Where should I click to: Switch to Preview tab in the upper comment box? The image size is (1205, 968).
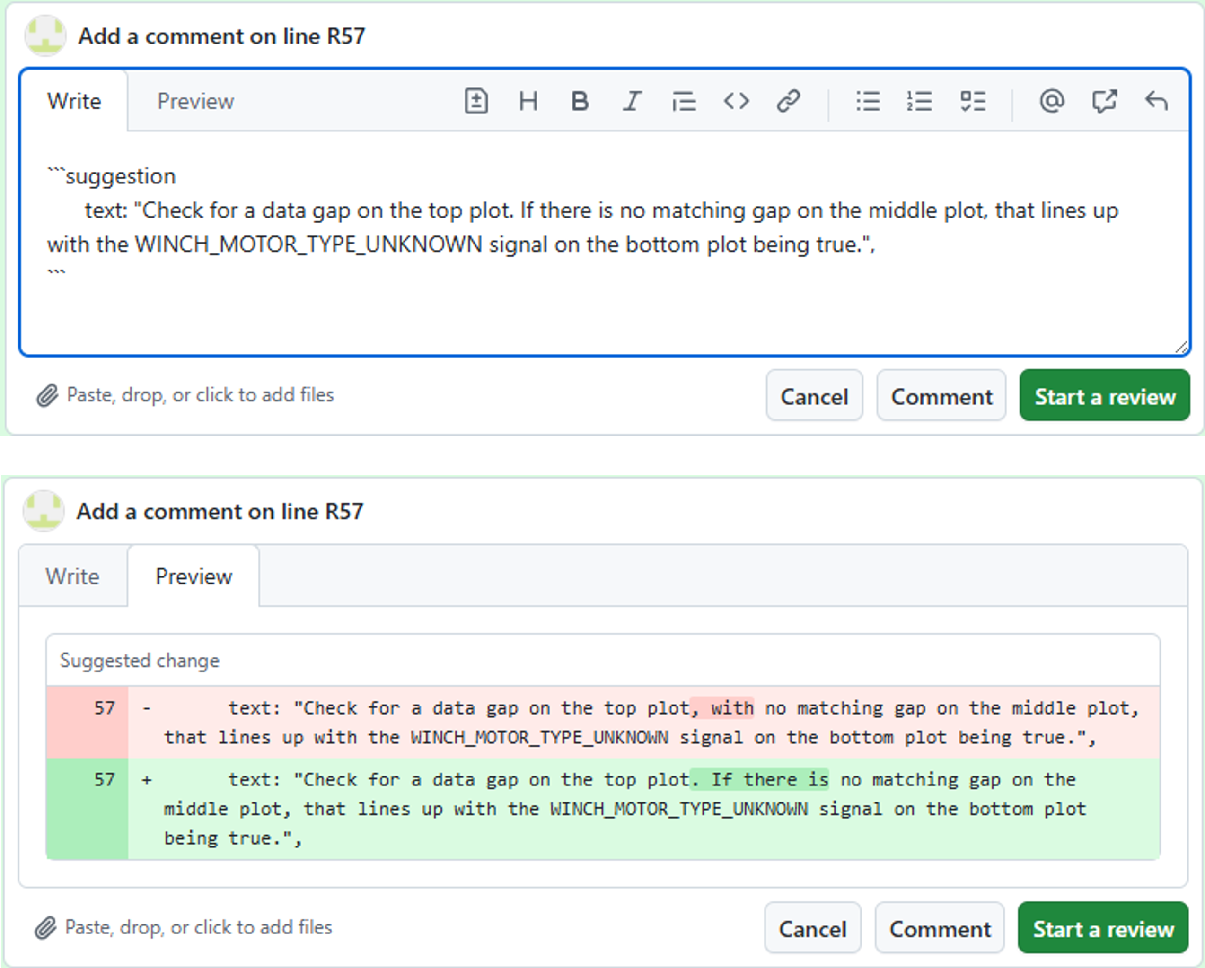[x=195, y=101]
